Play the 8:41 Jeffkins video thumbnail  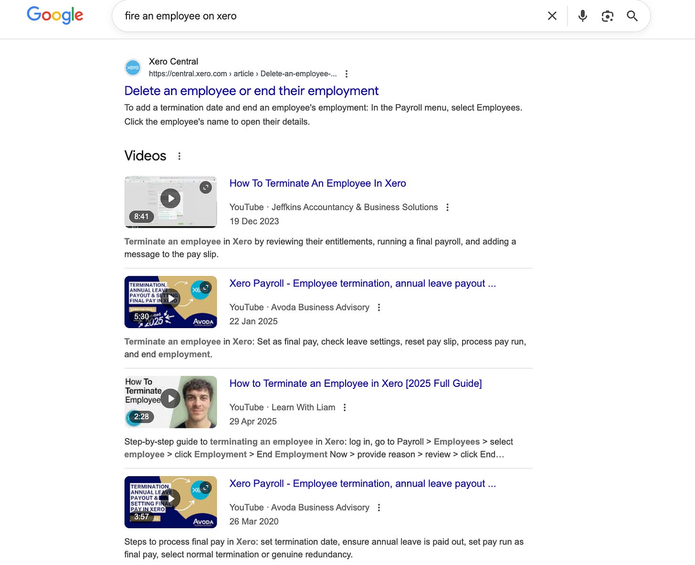click(x=170, y=202)
